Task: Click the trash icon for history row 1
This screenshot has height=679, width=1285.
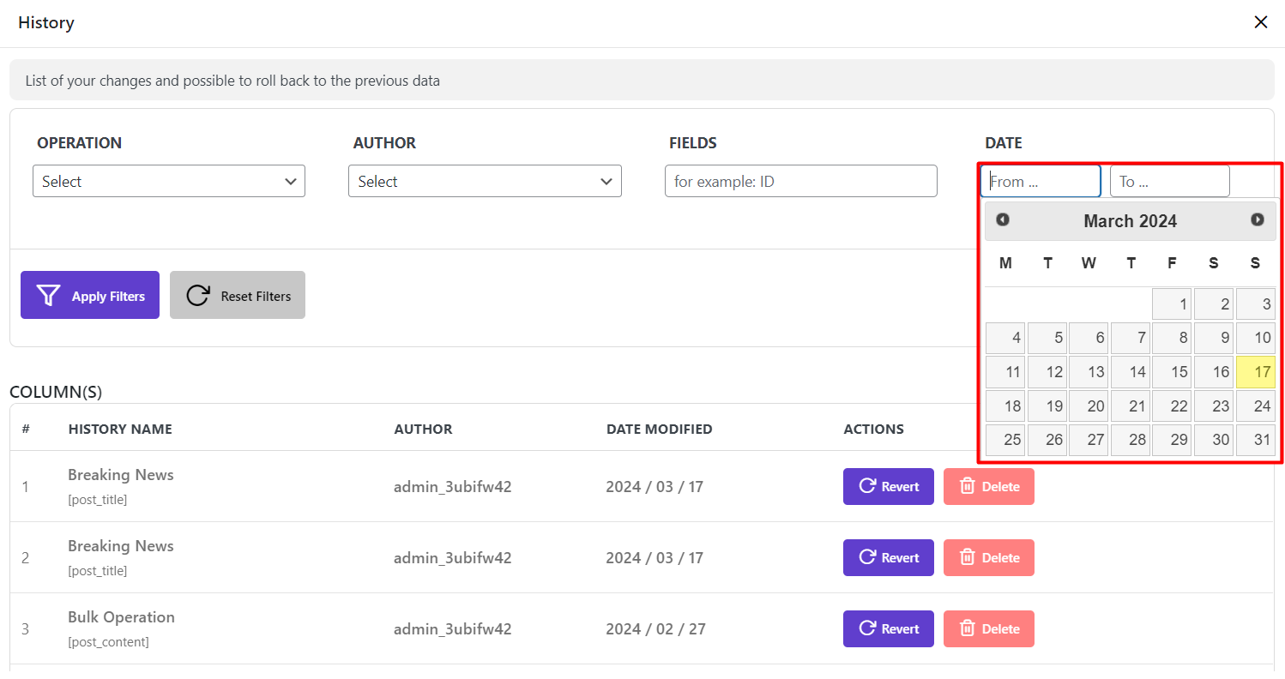Action: click(967, 486)
